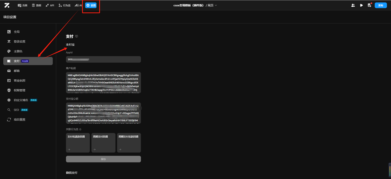Screen dimensions: 391x179
Task: Select 主题色 (Theme color) in sidebar
Action: [28, 51]
